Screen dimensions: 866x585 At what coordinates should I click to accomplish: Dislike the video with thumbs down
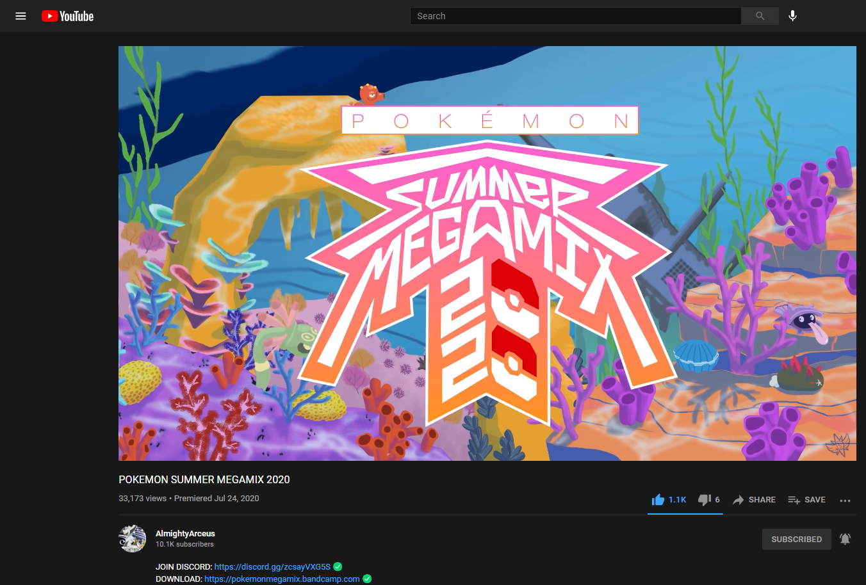(709, 500)
